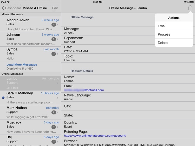Screen dimensions: 195x146
Task: Tap the Native Language value Arabic
Action: (x=68, y=99)
